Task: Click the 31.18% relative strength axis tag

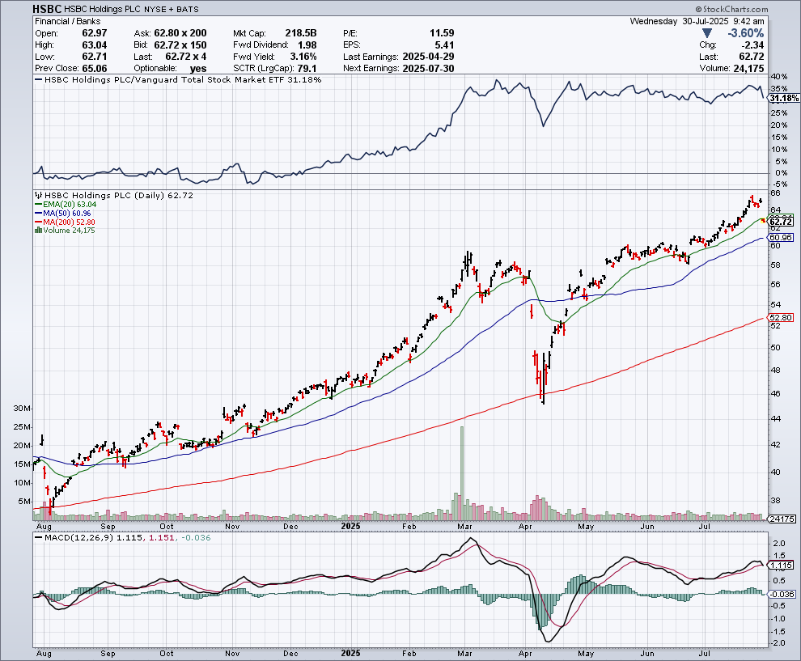Action: tap(784, 98)
